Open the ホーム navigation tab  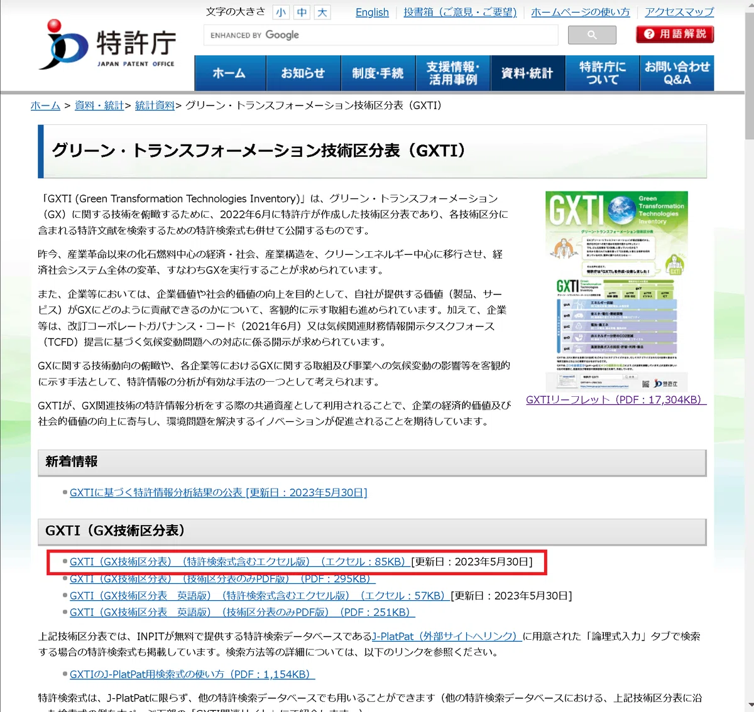[230, 73]
